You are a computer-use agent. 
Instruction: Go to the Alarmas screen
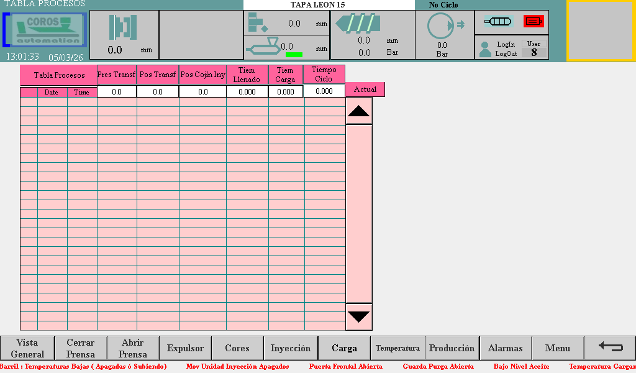[x=505, y=348]
